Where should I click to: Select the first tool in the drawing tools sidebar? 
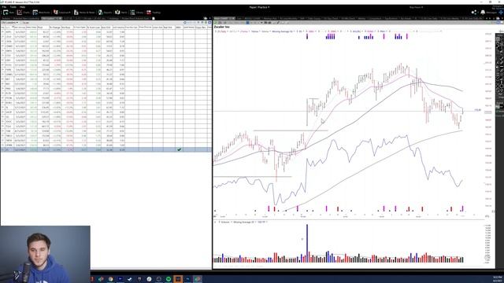[498, 39]
